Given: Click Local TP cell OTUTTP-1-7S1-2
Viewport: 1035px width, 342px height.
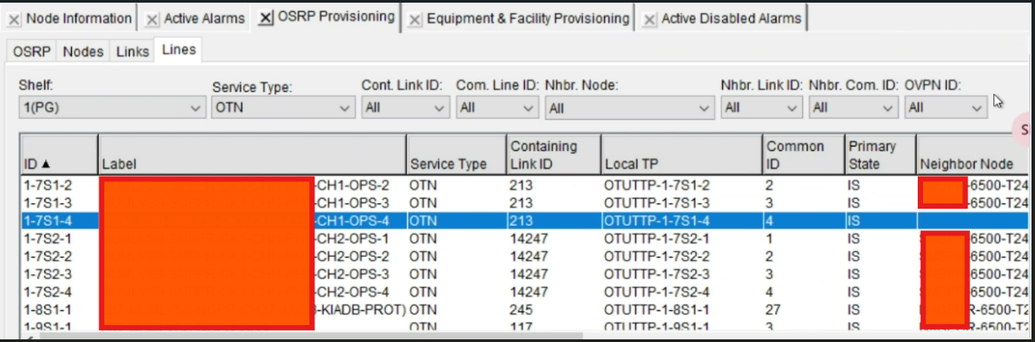Looking at the screenshot, I should point(682,186).
